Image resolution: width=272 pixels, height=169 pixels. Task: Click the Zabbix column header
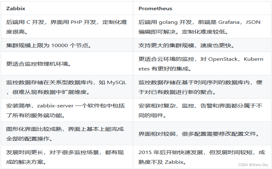tap(67, 8)
